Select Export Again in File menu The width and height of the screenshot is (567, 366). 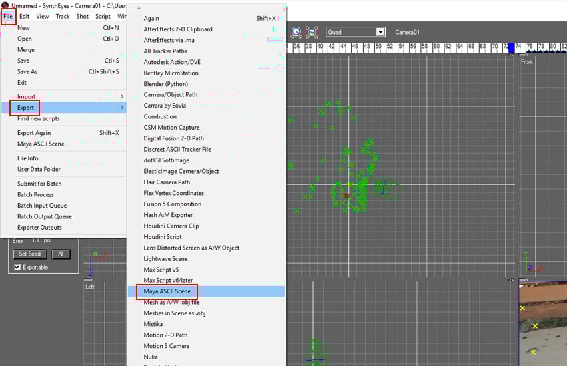tap(64, 133)
